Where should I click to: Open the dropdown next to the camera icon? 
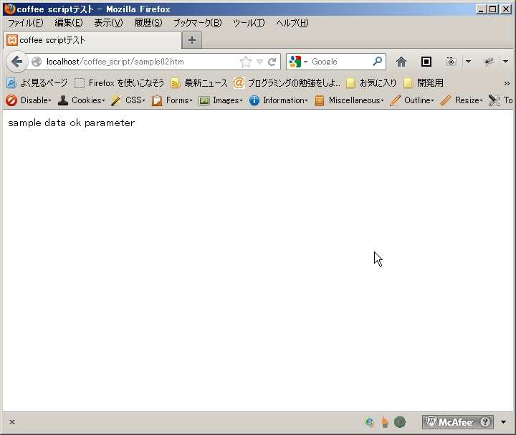point(468,62)
